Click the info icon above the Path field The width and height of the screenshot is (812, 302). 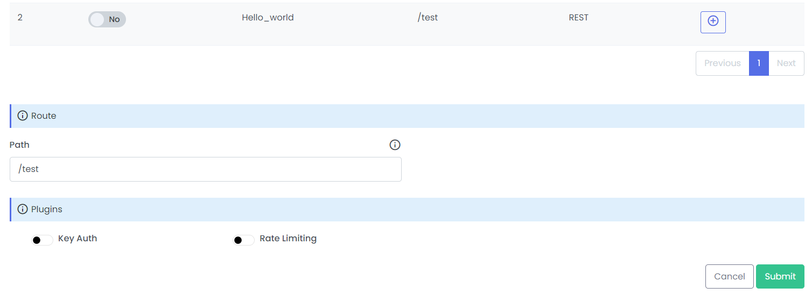pyautogui.click(x=395, y=145)
